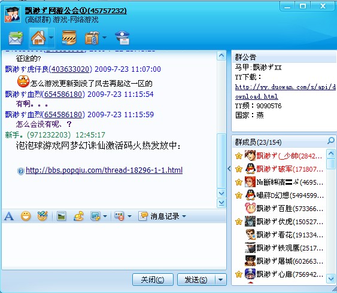This screenshot has width=337, height=293.
Task: Click the star icon beside 喝蒜D幻想
Action: click(x=239, y=196)
